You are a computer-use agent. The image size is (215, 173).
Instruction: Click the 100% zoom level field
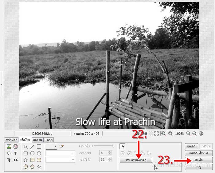click(x=179, y=133)
